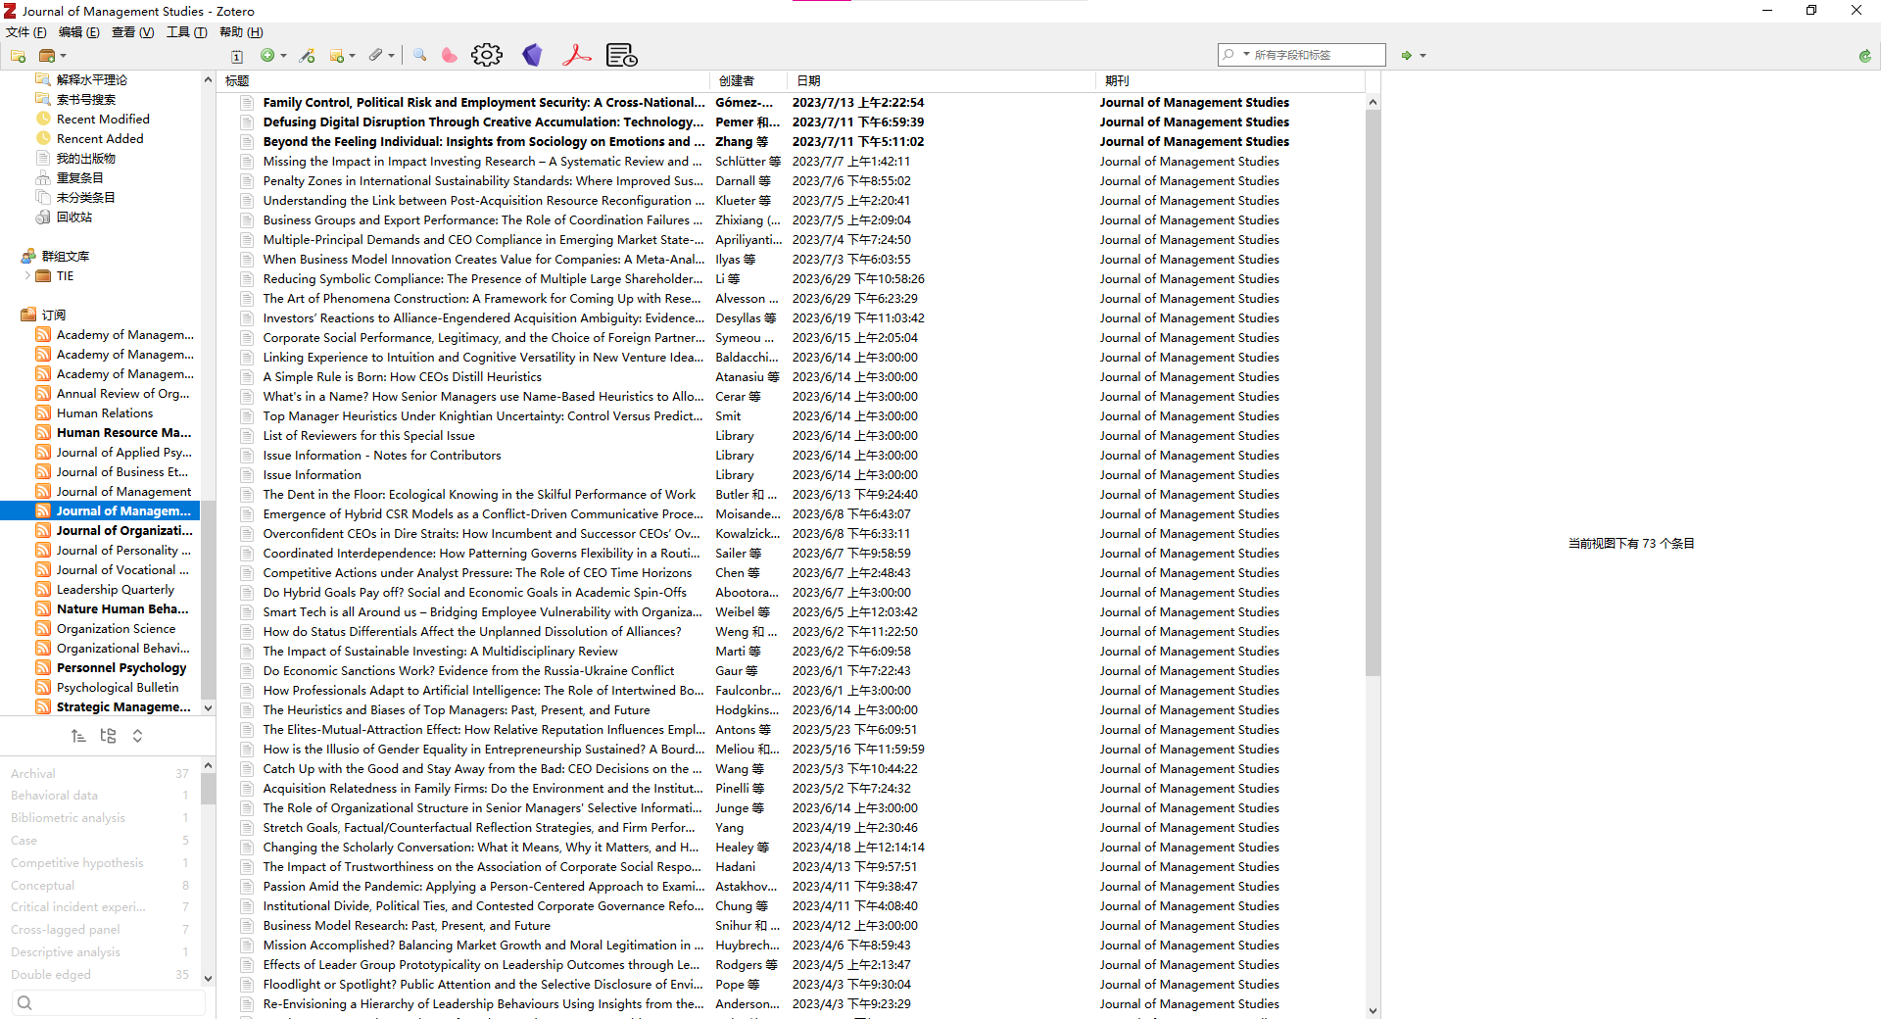Click the green New Item plus icon
The width and height of the screenshot is (1881, 1019).
pyautogui.click(x=266, y=56)
